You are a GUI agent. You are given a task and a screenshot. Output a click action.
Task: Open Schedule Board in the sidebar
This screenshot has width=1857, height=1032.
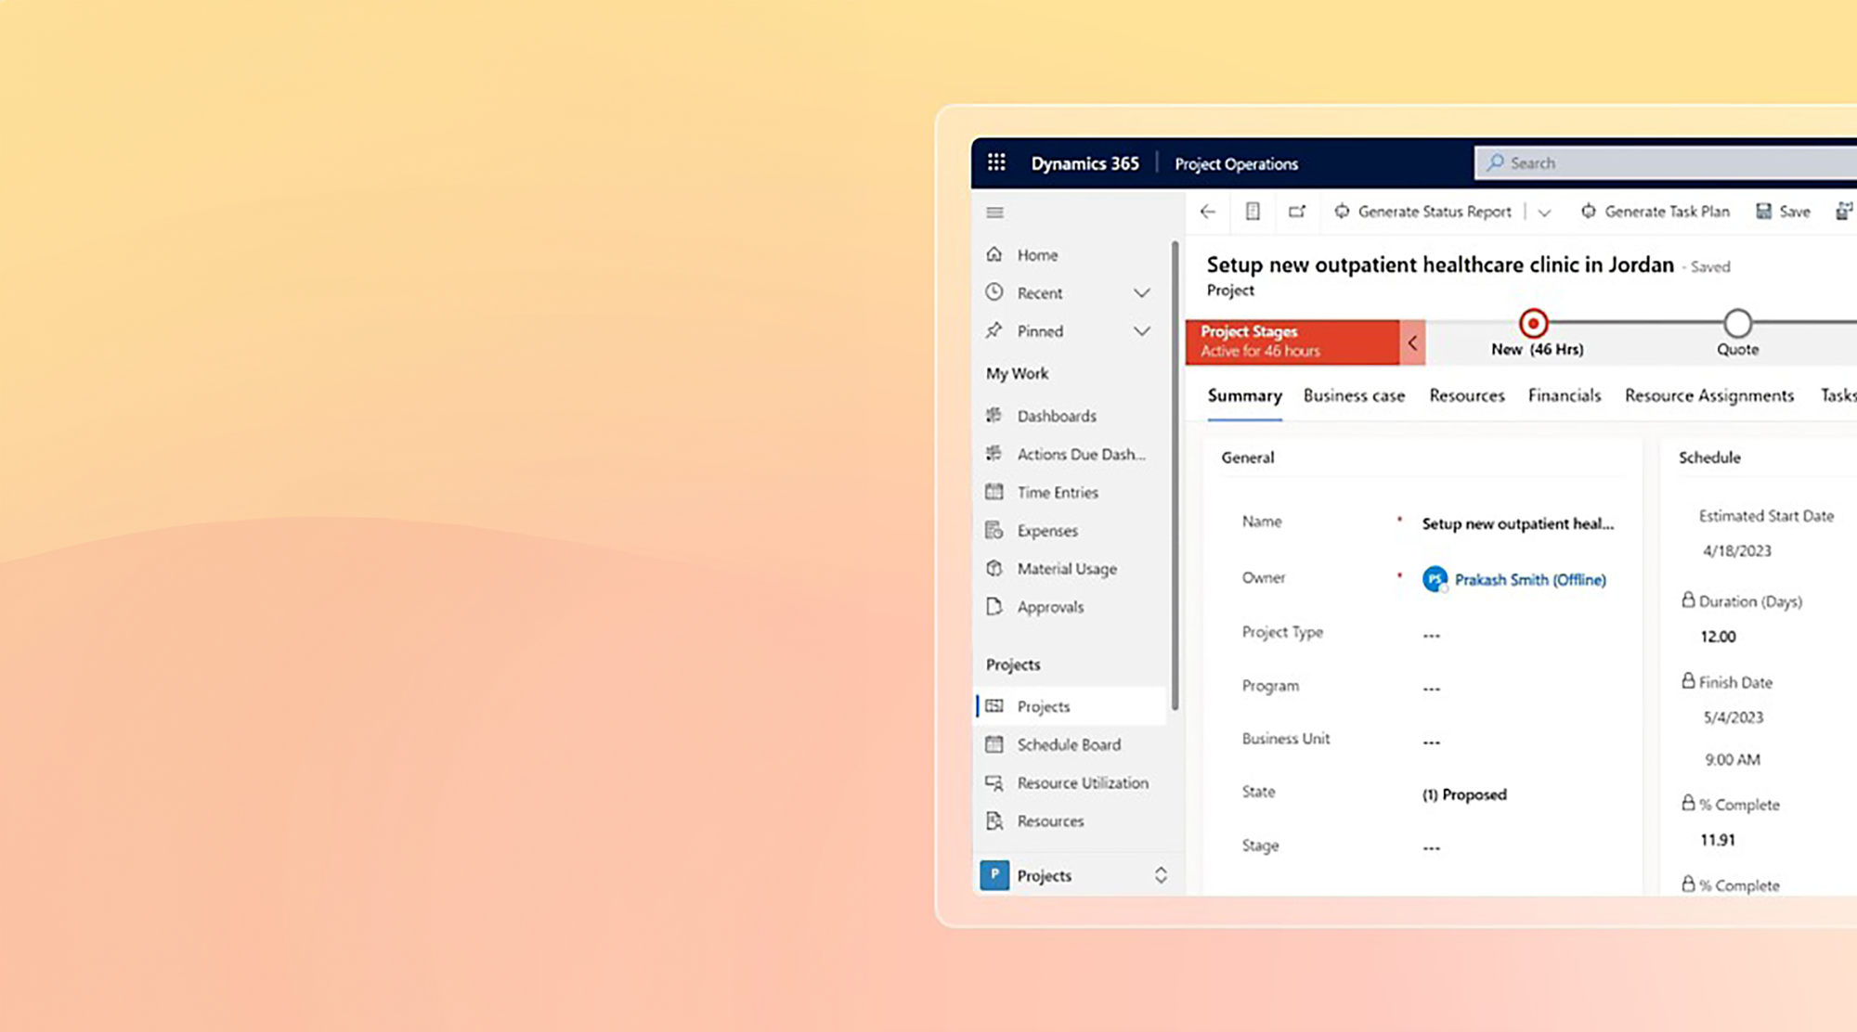(x=1071, y=744)
